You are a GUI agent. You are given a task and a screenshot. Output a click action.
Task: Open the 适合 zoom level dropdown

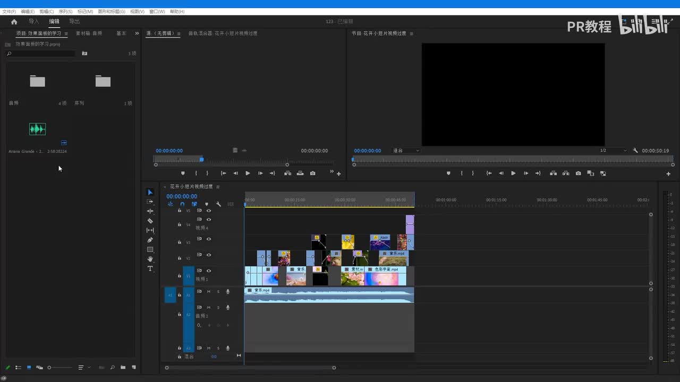pos(406,151)
